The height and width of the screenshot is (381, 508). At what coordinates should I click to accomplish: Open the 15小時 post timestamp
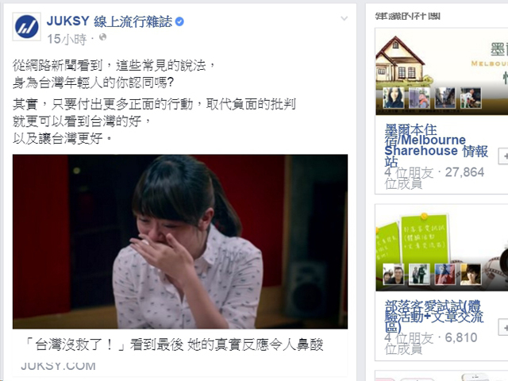[67, 39]
